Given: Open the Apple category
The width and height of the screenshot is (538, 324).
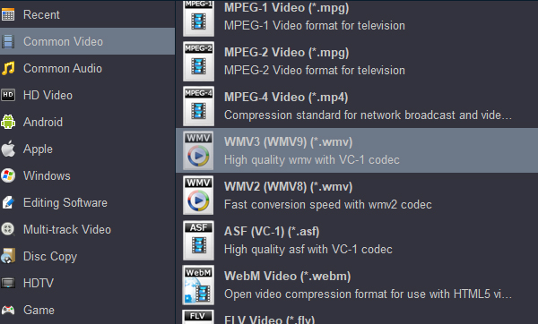Looking at the screenshot, I should point(87,149).
